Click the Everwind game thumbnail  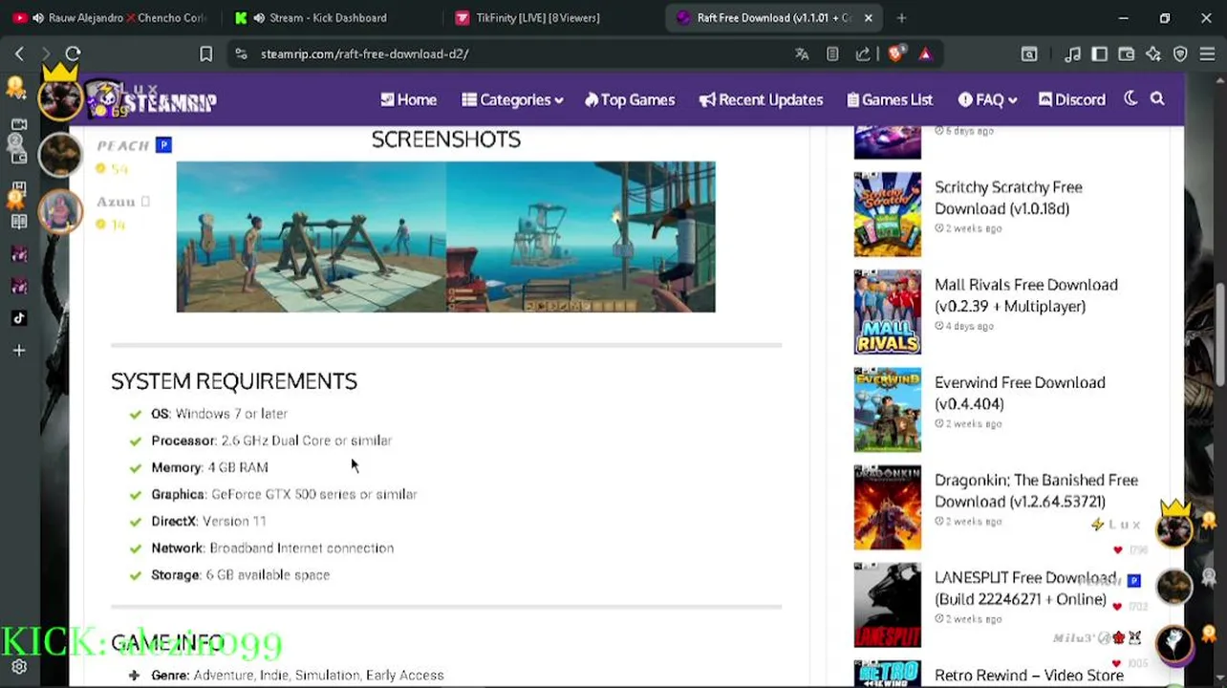[x=888, y=409]
